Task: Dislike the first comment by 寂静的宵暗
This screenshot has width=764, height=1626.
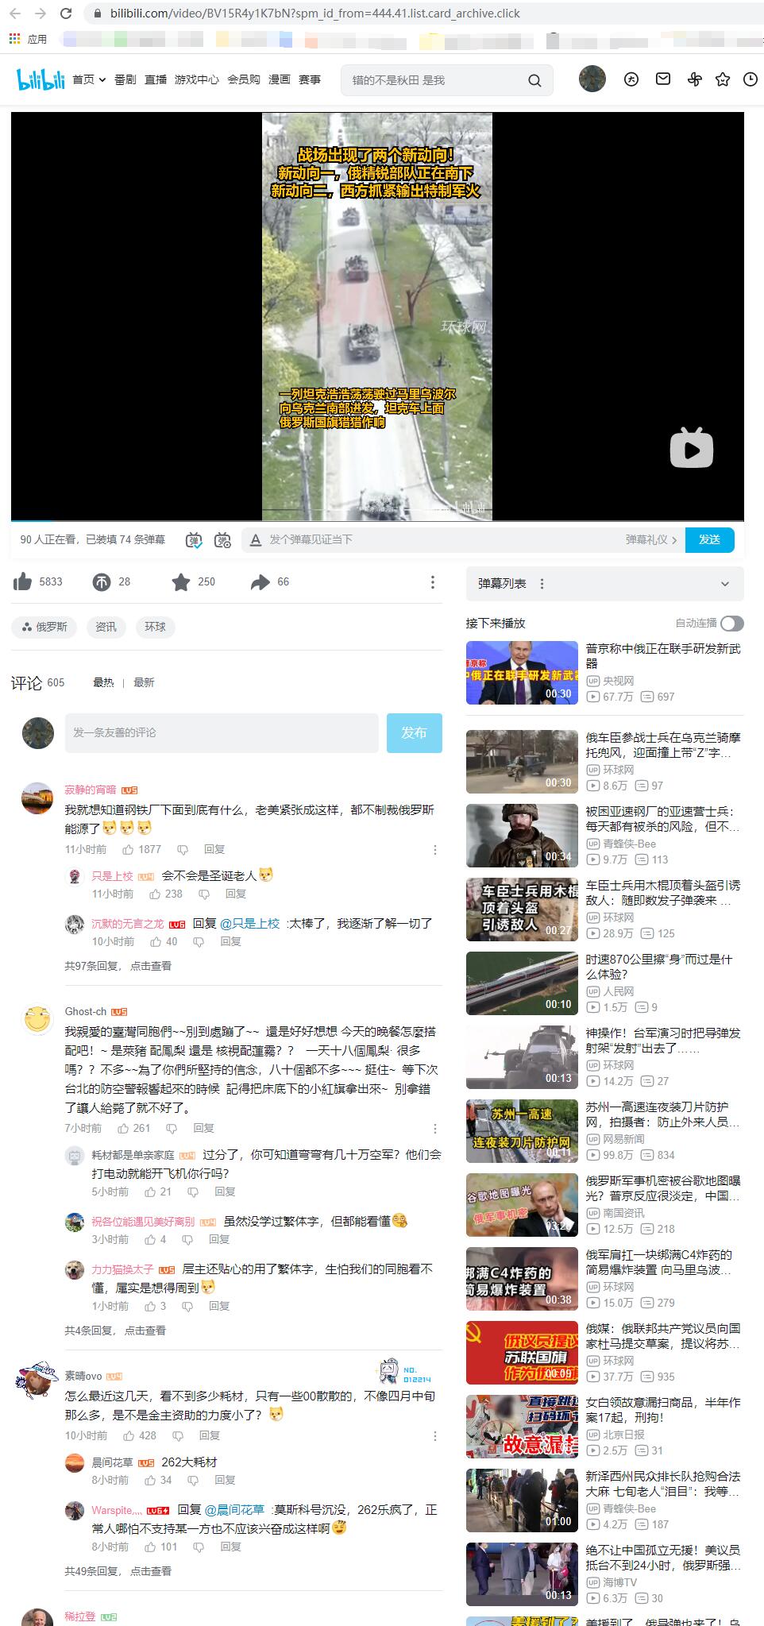Action: 183,849
